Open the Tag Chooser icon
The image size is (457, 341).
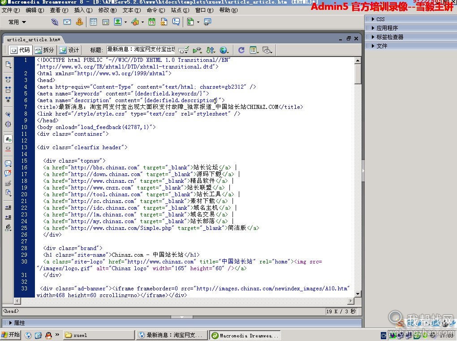point(207,22)
